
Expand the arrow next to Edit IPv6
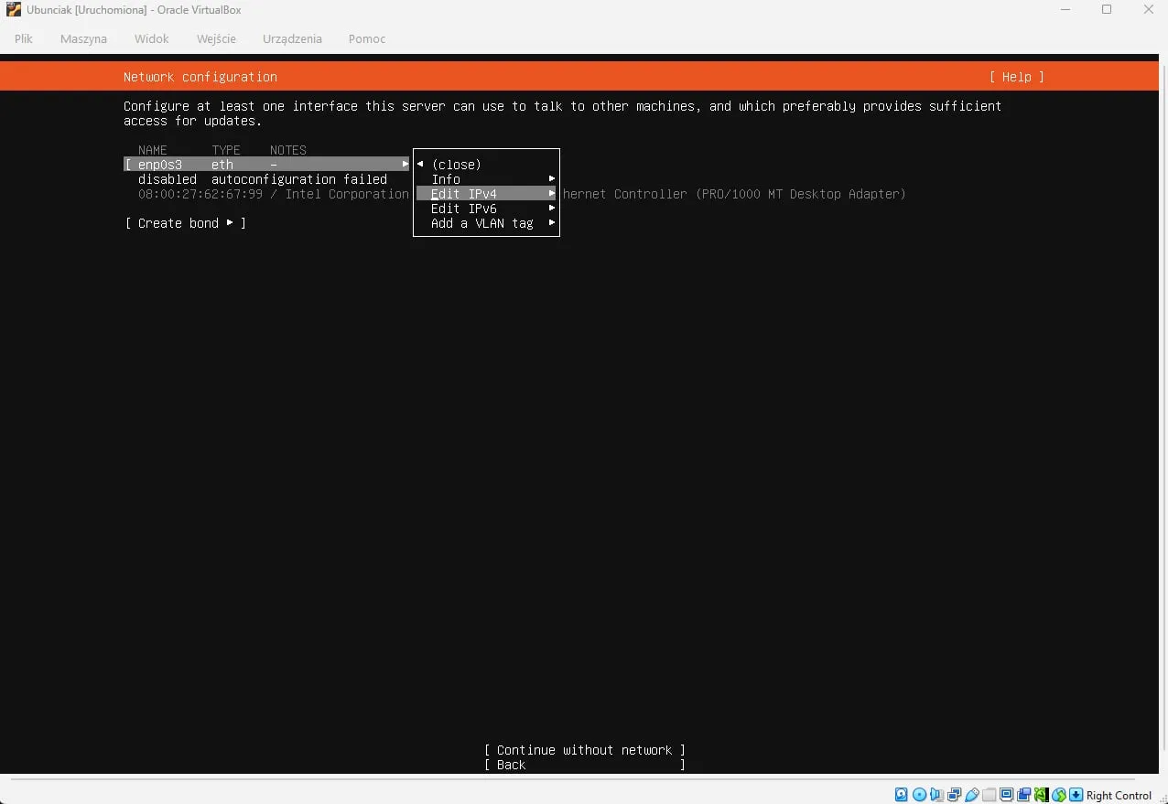click(552, 209)
